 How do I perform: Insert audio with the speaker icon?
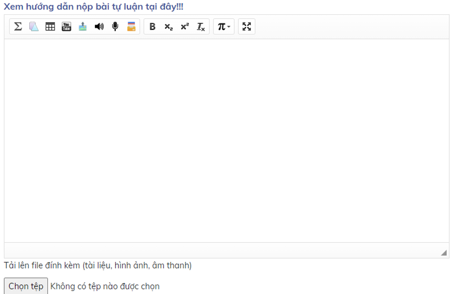point(99,26)
